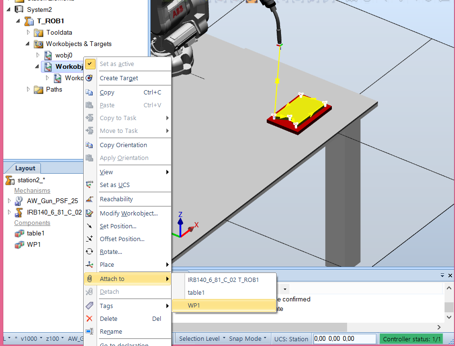Open the Snap Mode dropdown

(x=247, y=338)
